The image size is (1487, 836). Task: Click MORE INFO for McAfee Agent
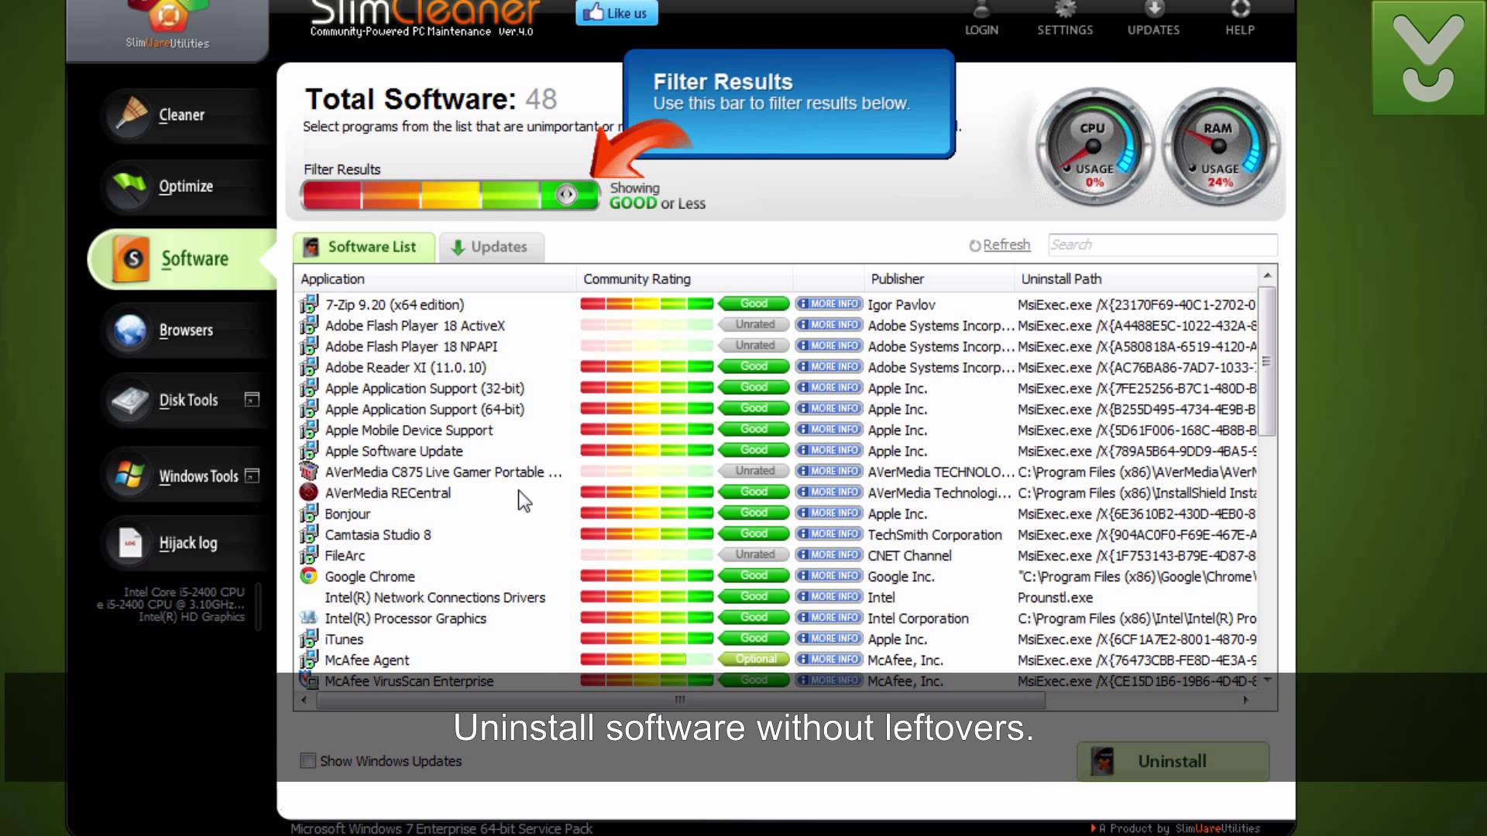[x=828, y=659]
